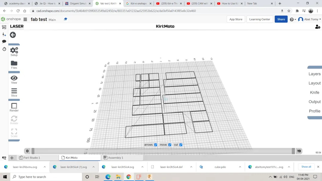The width and height of the screenshot is (322, 181).
Task: Open the Layout panel menu
Action: click(315, 83)
